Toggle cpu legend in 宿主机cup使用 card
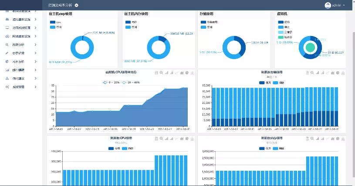This screenshot has height=186, width=355. point(55,22)
